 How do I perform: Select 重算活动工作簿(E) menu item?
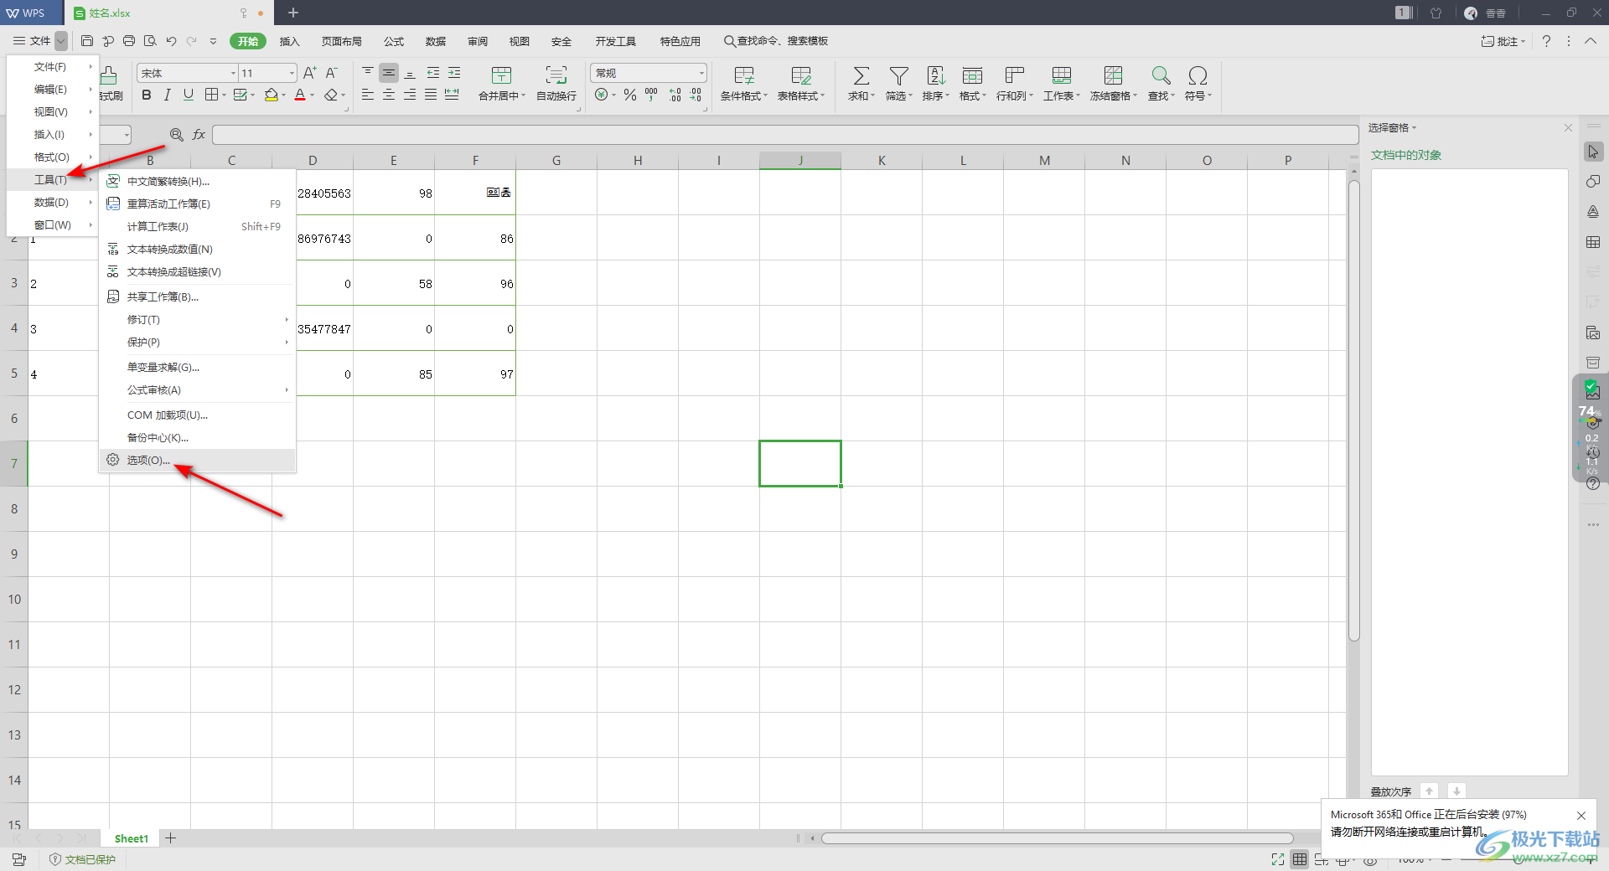(x=198, y=204)
